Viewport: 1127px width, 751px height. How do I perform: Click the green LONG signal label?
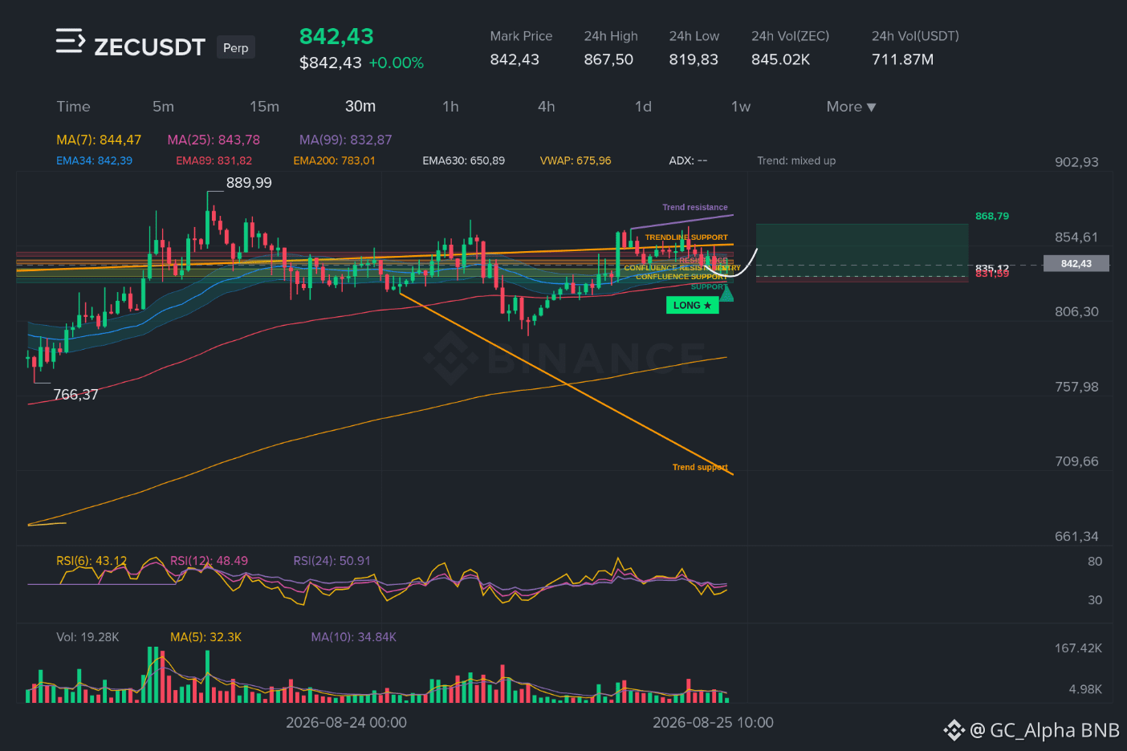pyautogui.click(x=692, y=305)
